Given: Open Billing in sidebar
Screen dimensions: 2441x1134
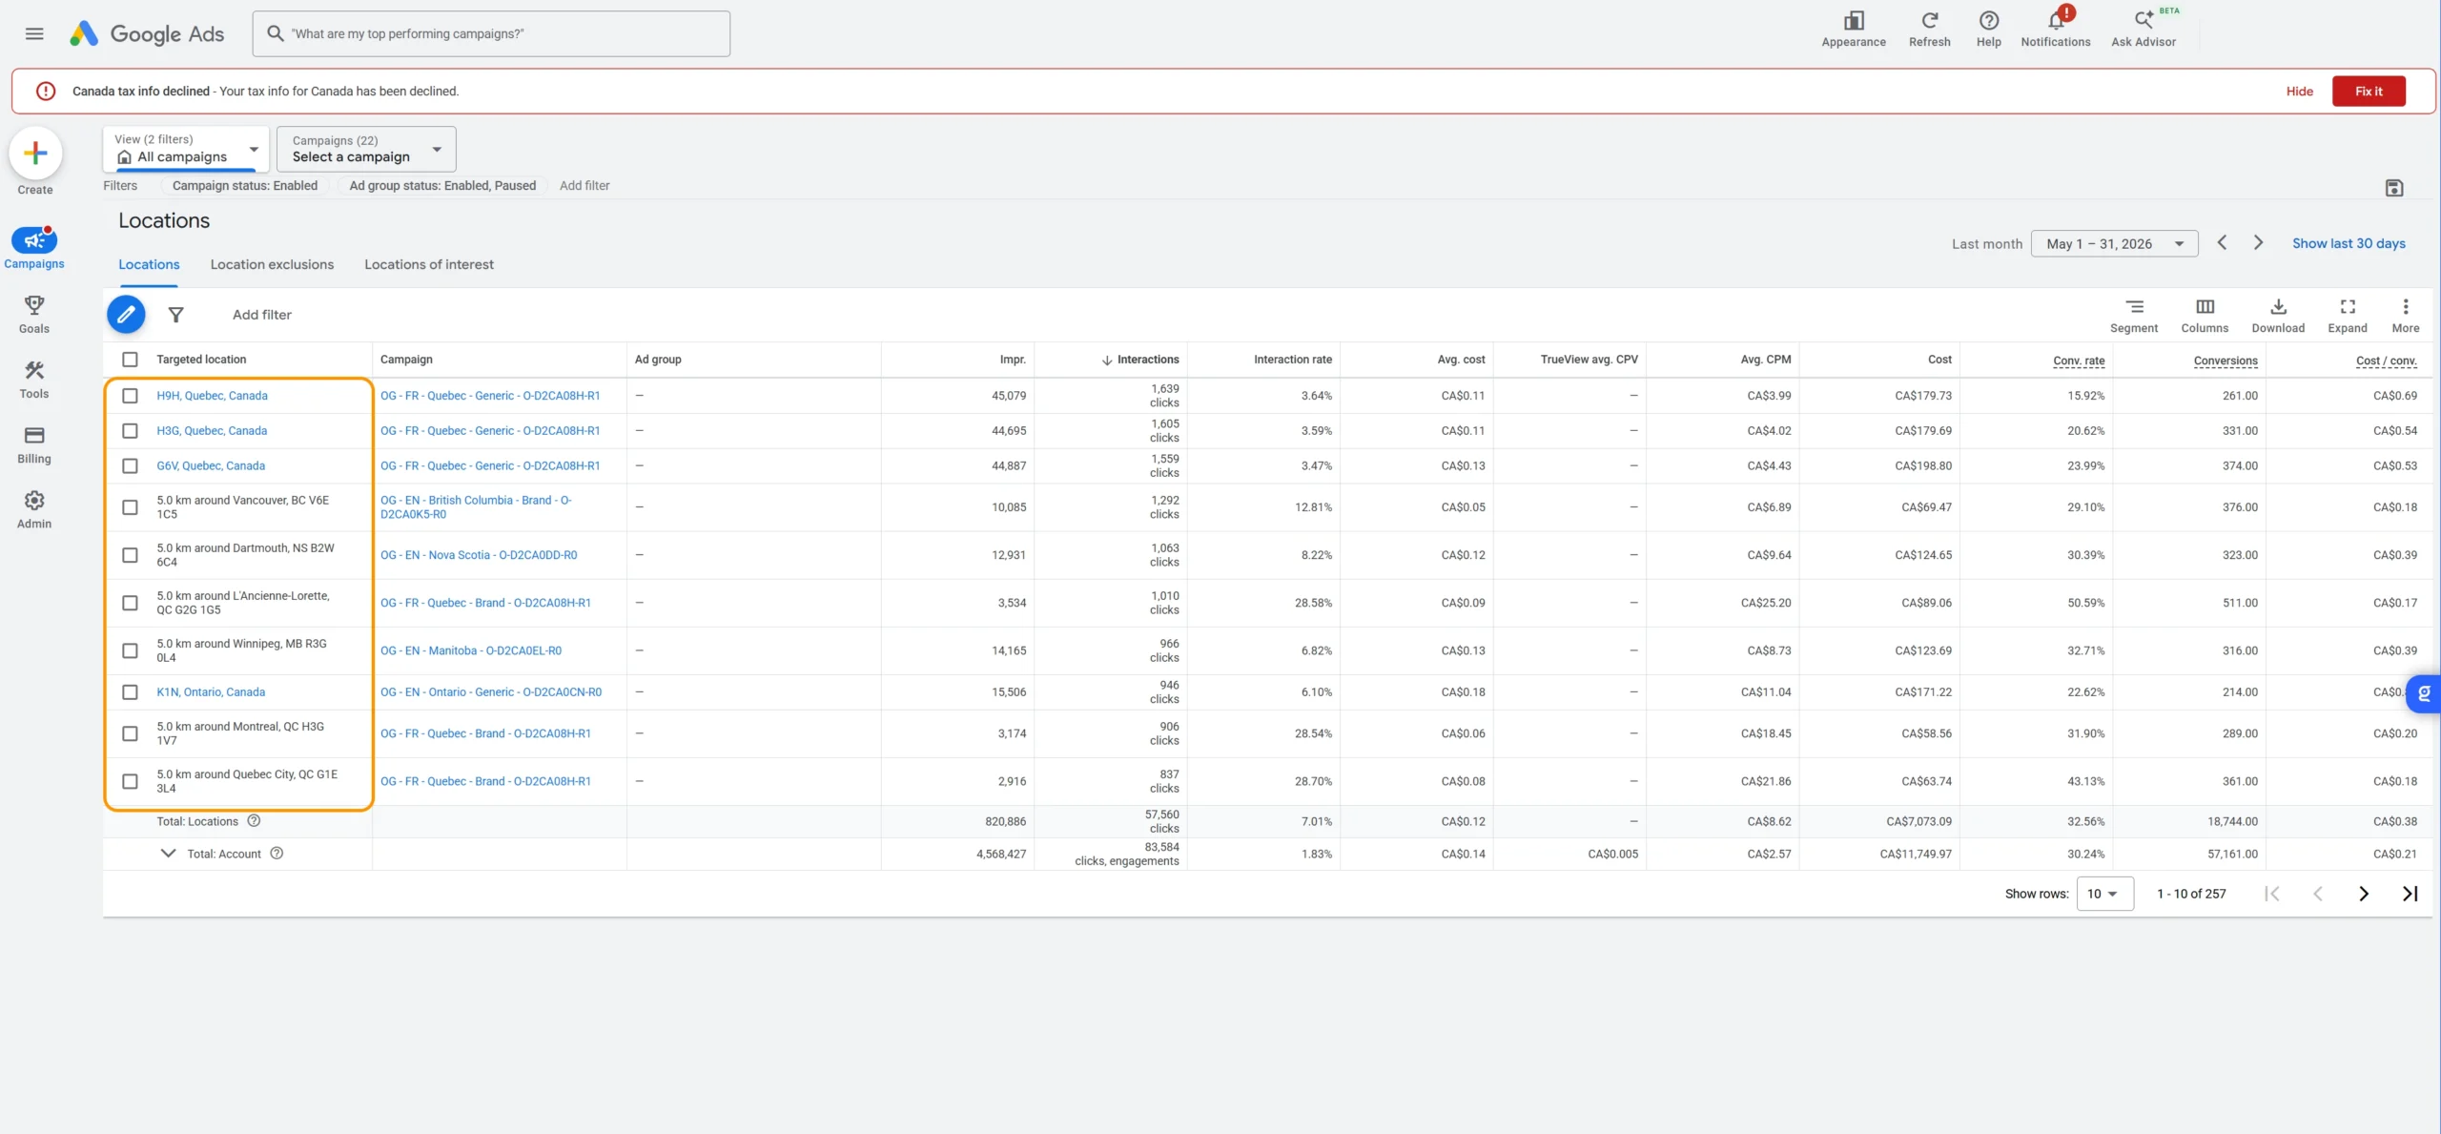Looking at the screenshot, I should pyautogui.click(x=34, y=444).
